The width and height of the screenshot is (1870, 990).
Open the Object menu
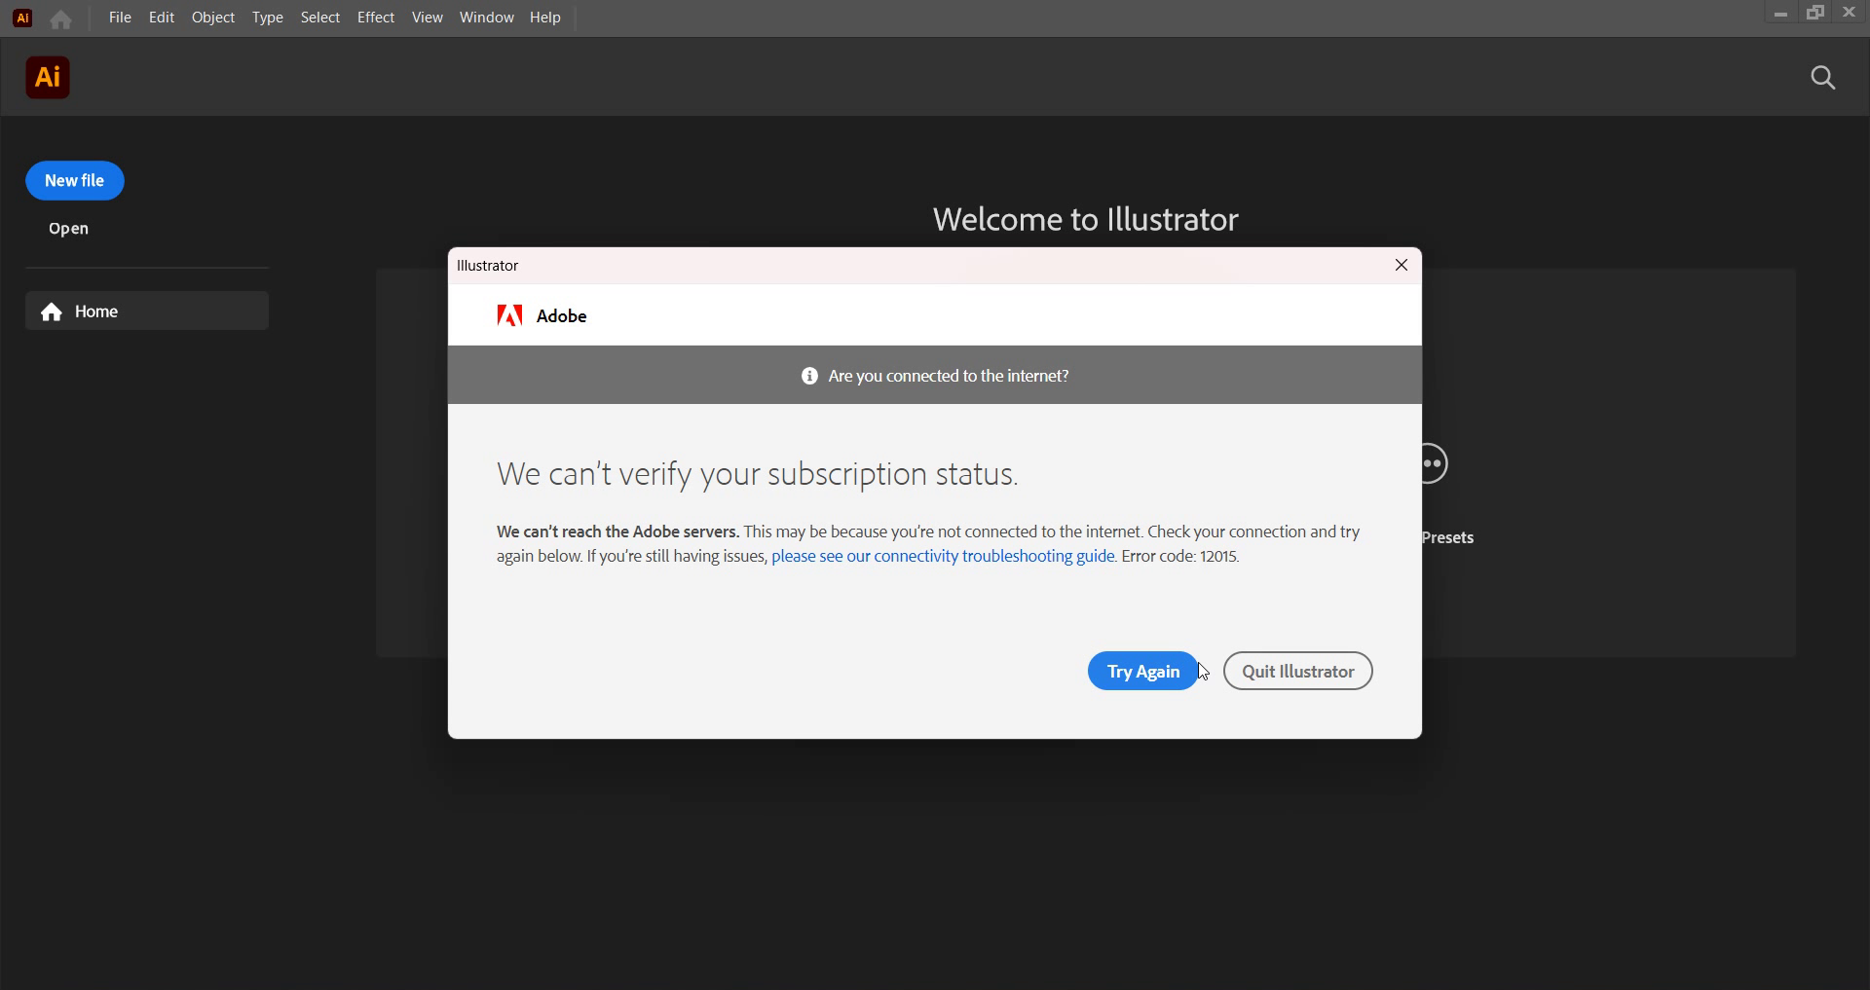pos(212,18)
